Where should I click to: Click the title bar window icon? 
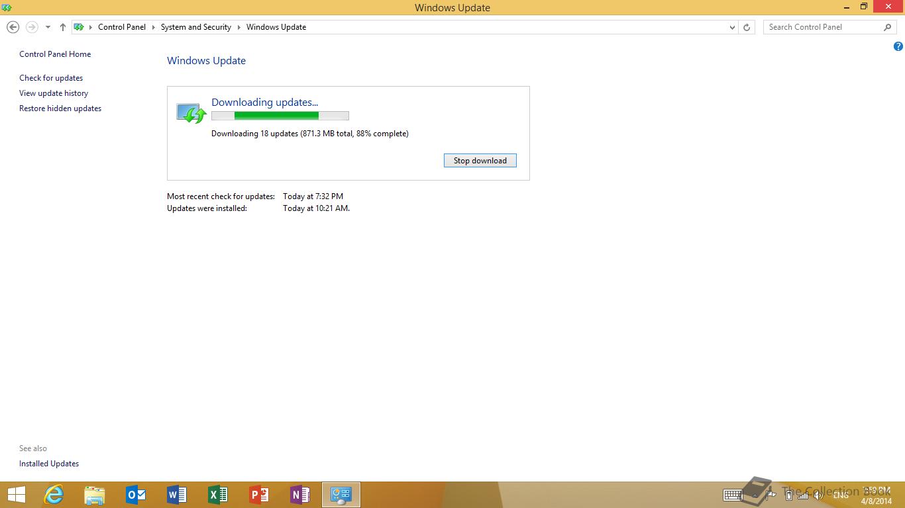coord(7,7)
